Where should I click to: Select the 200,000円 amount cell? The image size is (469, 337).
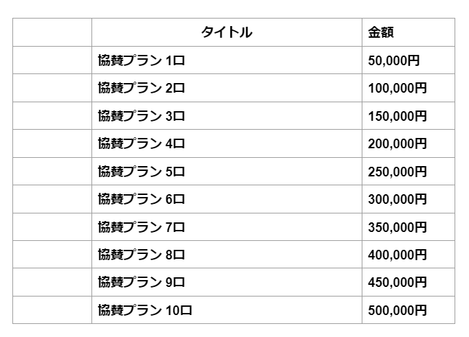[x=397, y=143]
